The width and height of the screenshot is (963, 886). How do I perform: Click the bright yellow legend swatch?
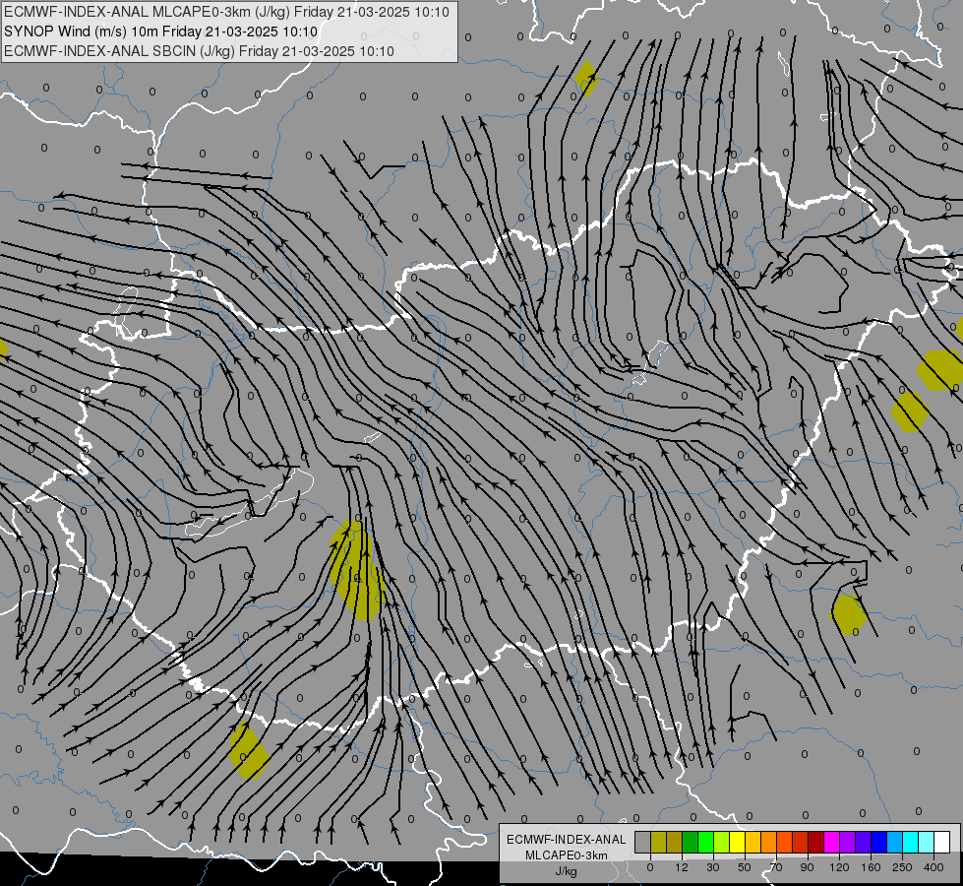tap(738, 842)
